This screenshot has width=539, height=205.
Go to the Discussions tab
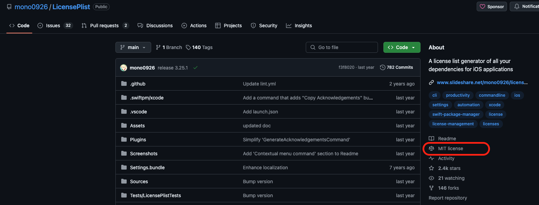coord(155,26)
